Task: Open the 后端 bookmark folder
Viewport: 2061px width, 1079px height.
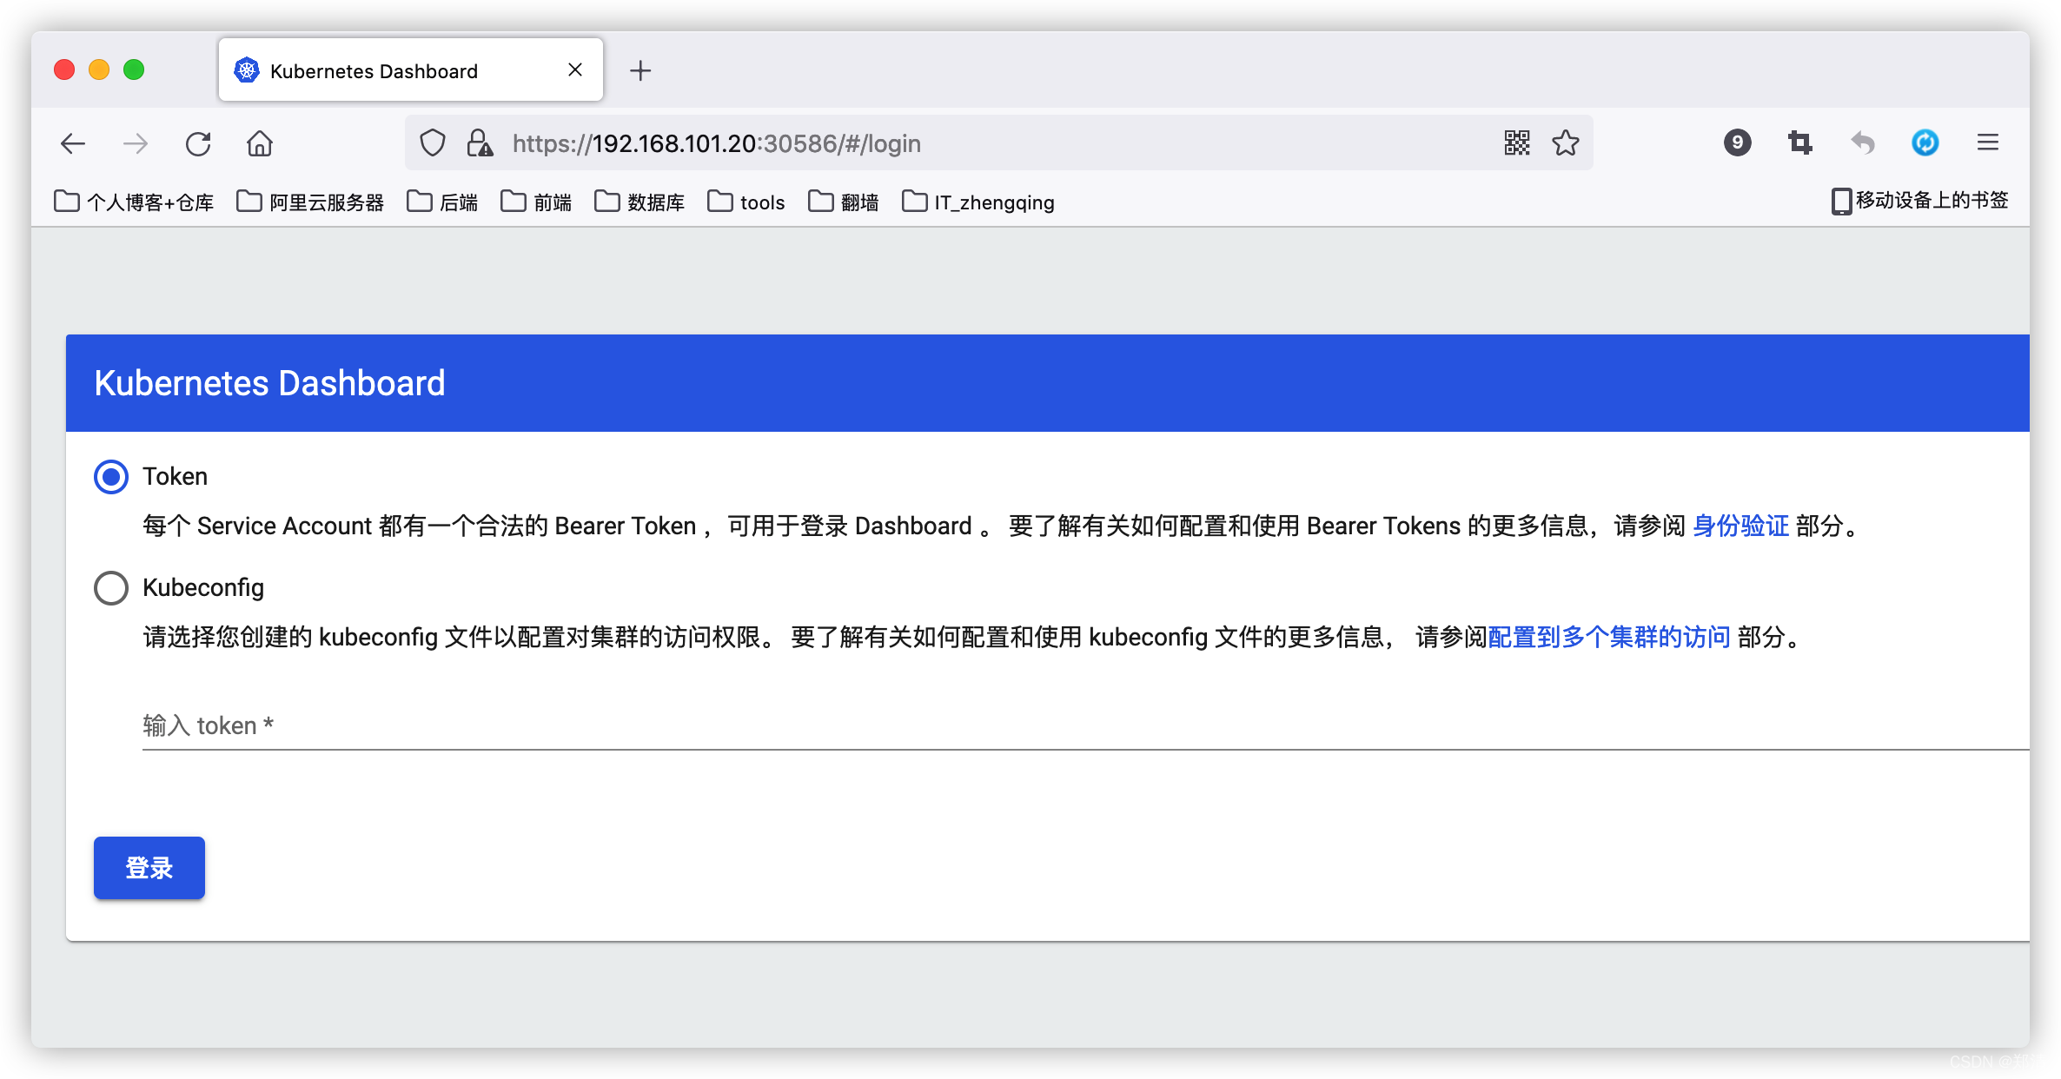Action: tap(442, 202)
